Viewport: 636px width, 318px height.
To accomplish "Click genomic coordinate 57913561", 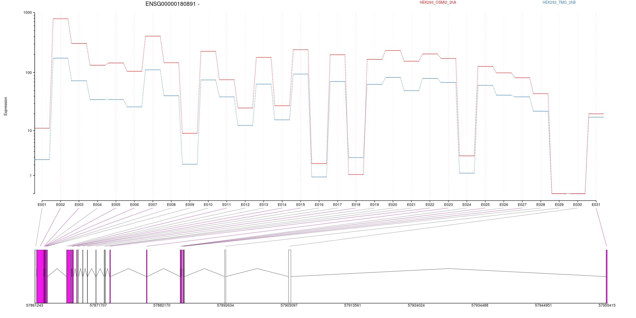I will (x=353, y=305).
